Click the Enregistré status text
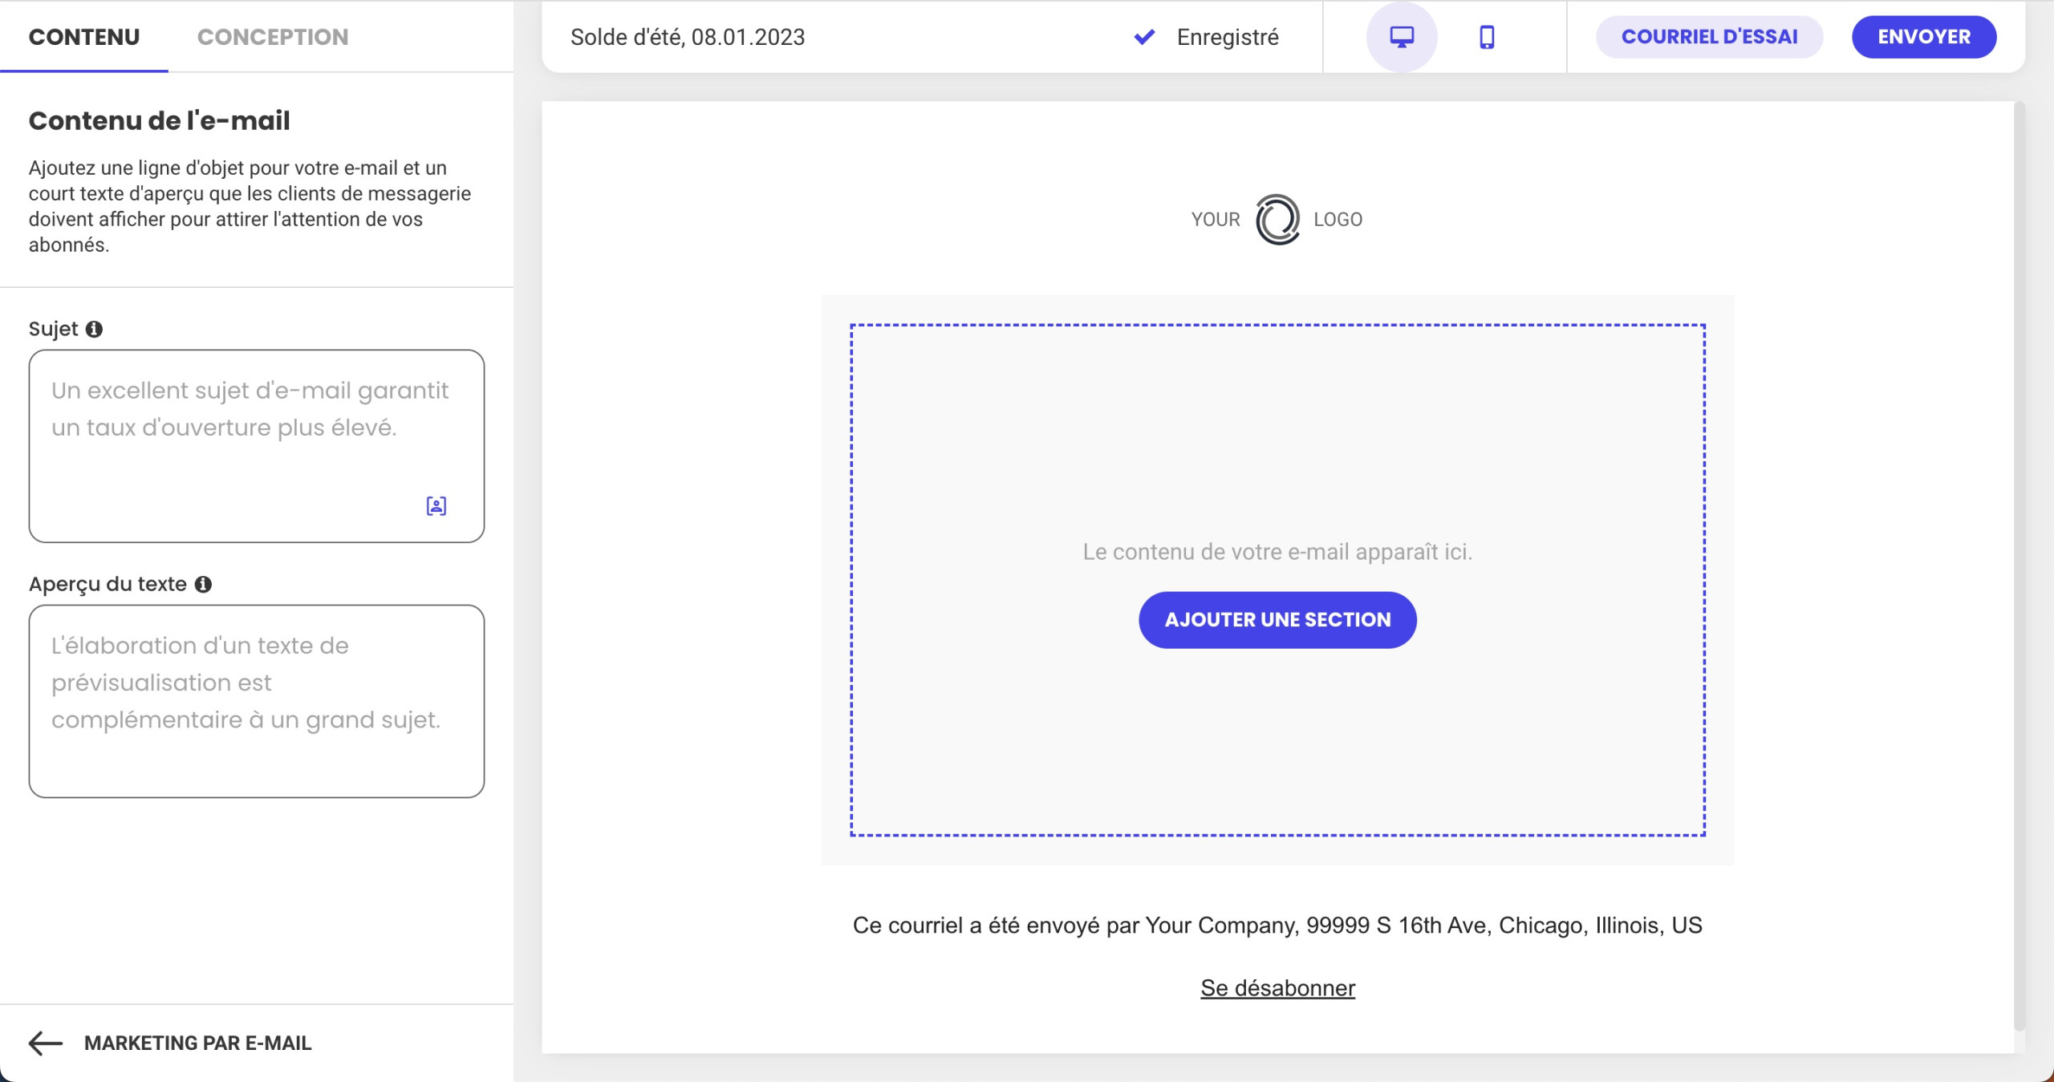 [1228, 37]
